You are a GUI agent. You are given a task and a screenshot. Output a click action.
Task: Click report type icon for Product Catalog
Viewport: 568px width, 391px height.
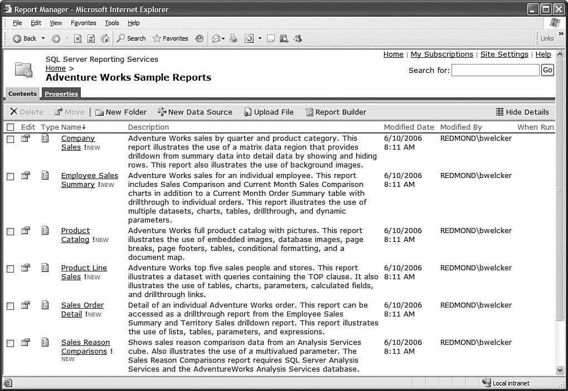click(45, 230)
